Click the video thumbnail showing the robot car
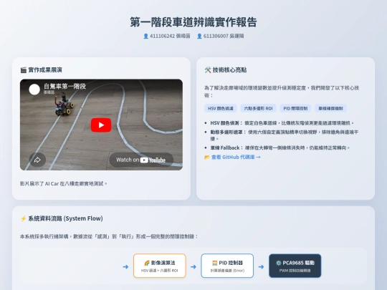Image resolution: width=387 pixels, height=290 pixels. (x=101, y=125)
